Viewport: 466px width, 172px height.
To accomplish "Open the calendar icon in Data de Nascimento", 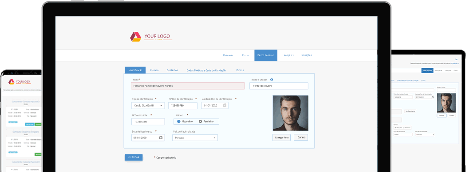I will [x=161, y=138].
